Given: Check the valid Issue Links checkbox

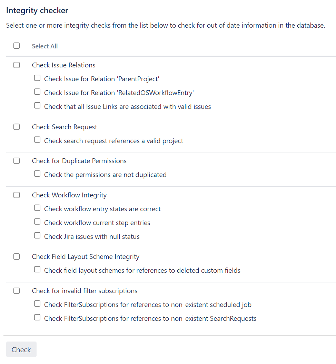Looking at the screenshot, I should pos(37,106).
